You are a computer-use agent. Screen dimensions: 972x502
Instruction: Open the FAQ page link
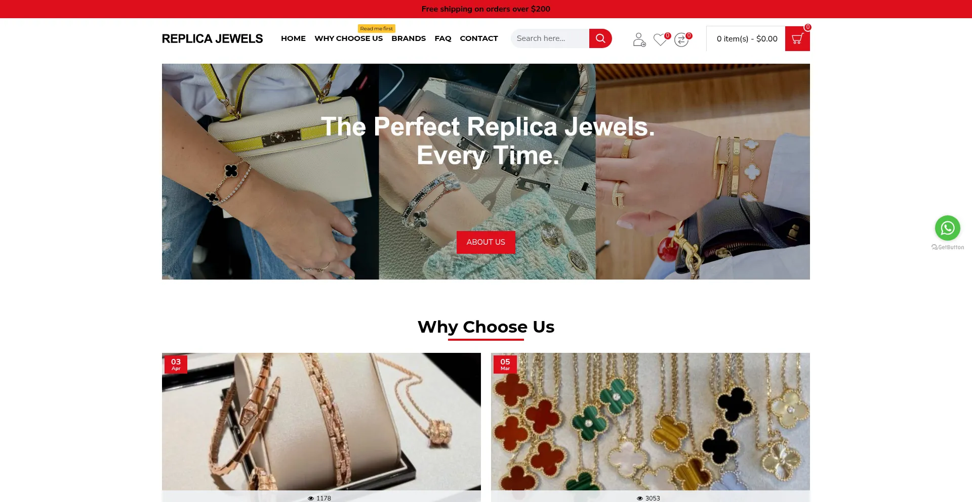443,38
